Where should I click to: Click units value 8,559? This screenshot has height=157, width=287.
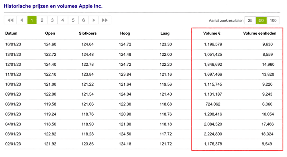pyautogui.click(x=267, y=54)
